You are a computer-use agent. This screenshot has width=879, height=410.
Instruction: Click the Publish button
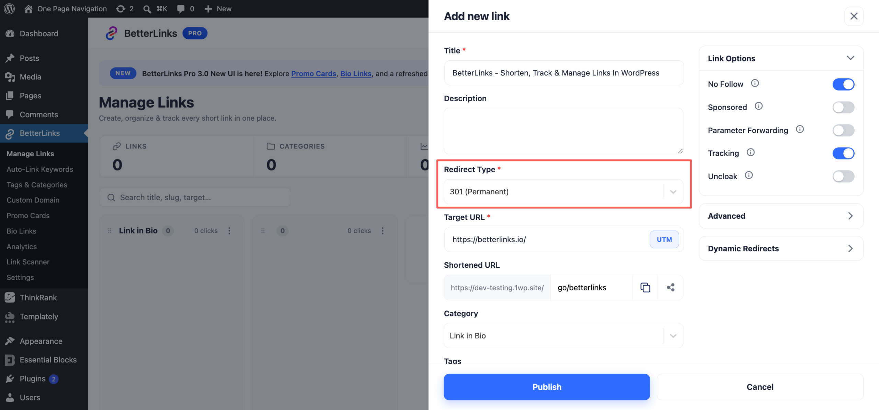547,387
